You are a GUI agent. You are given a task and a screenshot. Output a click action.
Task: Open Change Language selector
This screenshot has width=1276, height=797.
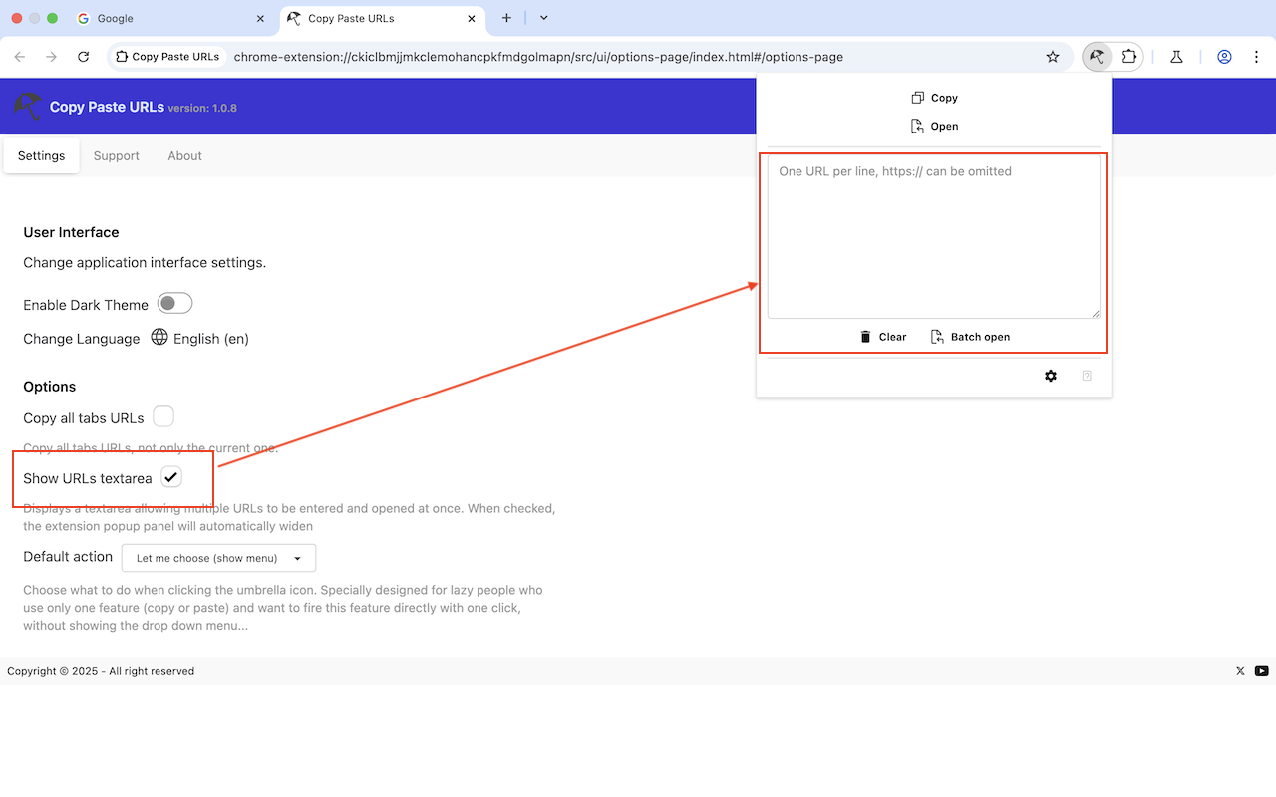tap(199, 338)
